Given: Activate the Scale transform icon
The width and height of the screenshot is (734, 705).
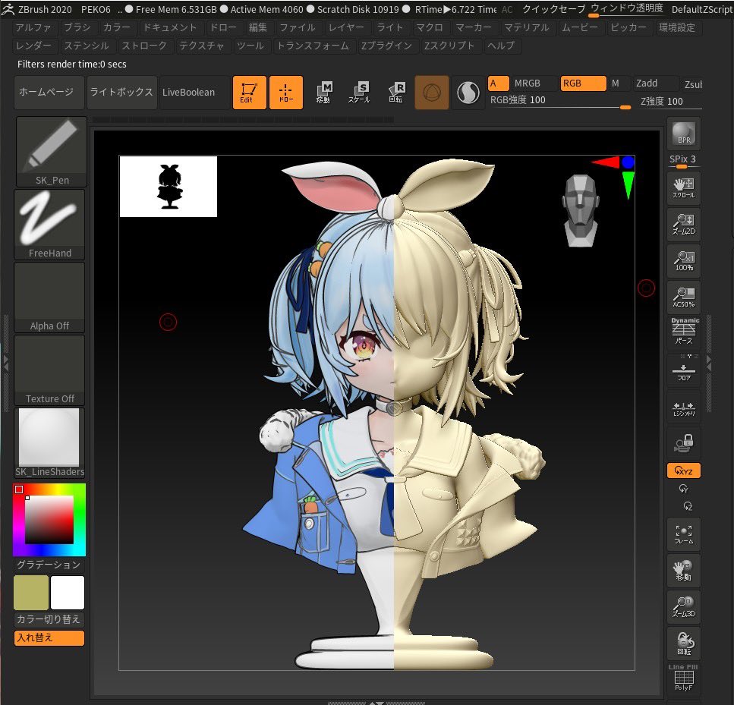Looking at the screenshot, I should pos(360,93).
